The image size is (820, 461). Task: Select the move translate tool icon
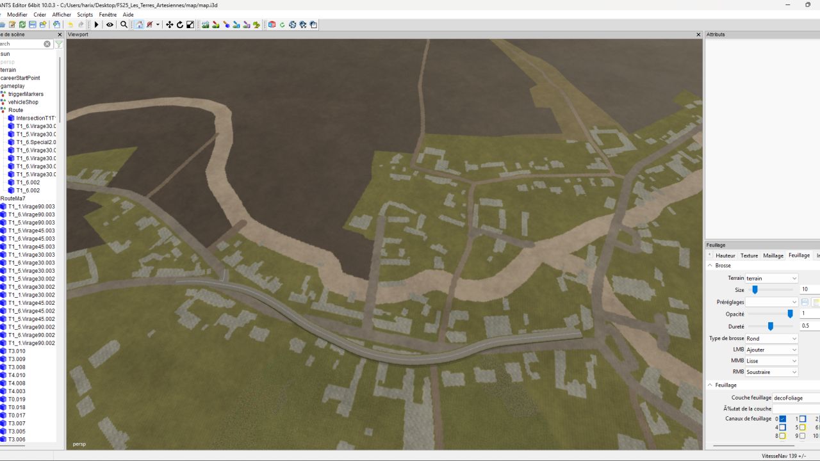tap(170, 25)
